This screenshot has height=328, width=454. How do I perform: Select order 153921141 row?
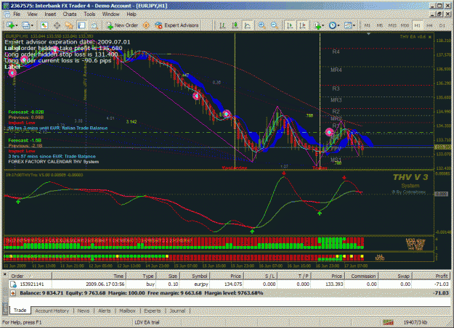[x=230, y=284]
